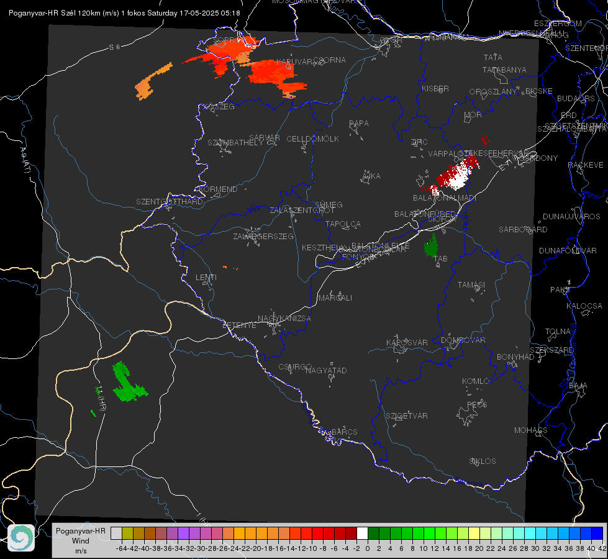The image size is (608, 559).
Task: Click the MOHÁCS town label
Action: click(531, 430)
